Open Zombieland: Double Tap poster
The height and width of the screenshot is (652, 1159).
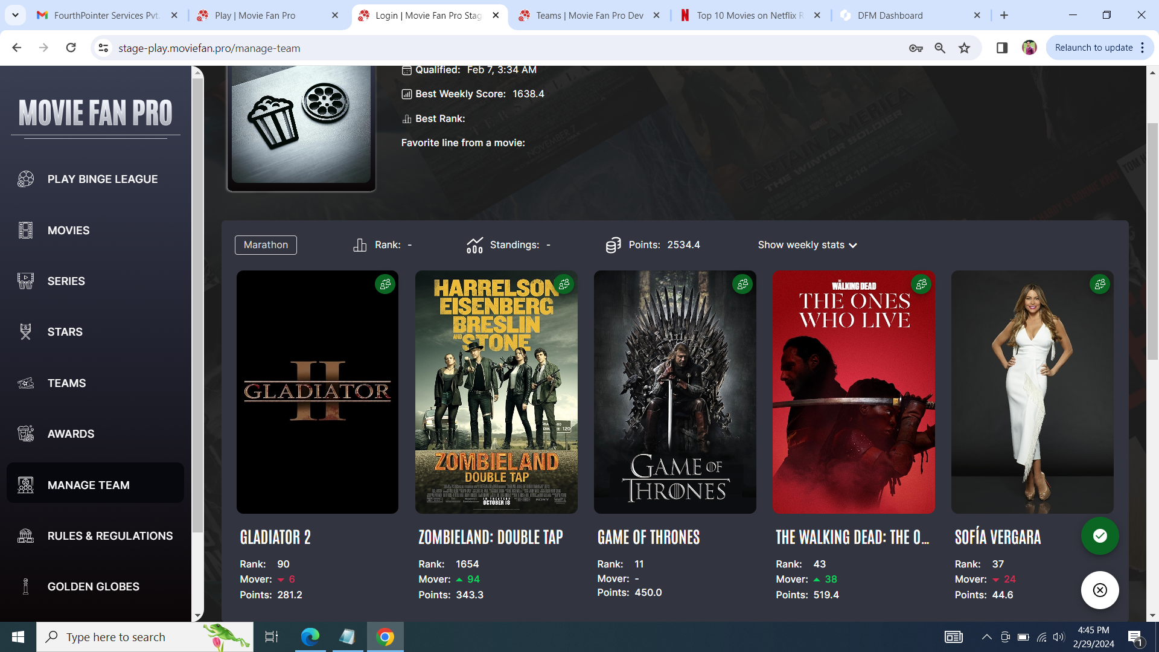[x=496, y=392]
